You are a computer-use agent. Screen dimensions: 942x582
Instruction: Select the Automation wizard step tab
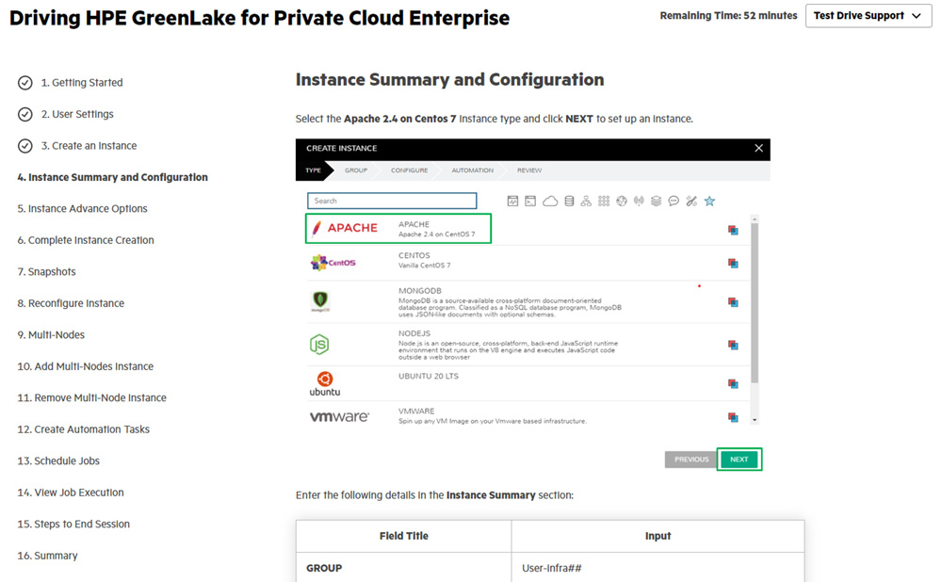click(472, 170)
